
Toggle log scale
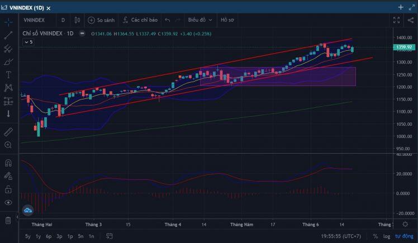(387, 236)
